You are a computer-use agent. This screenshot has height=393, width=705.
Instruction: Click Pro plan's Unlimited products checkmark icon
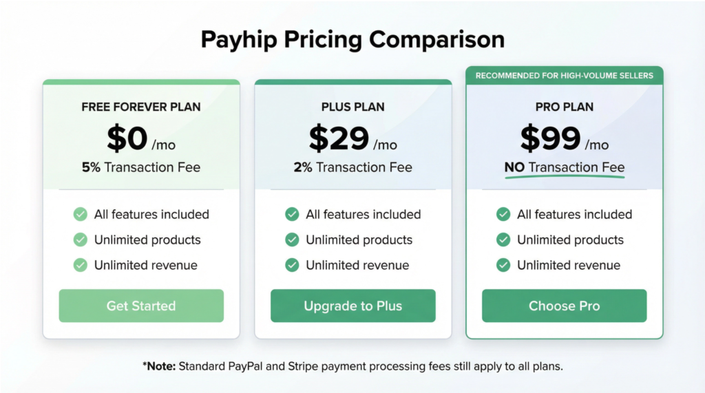pos(503,240)
